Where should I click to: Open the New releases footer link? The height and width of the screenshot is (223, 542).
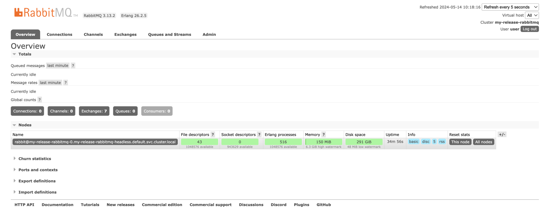pyautogui.click(x=121, y=205)
